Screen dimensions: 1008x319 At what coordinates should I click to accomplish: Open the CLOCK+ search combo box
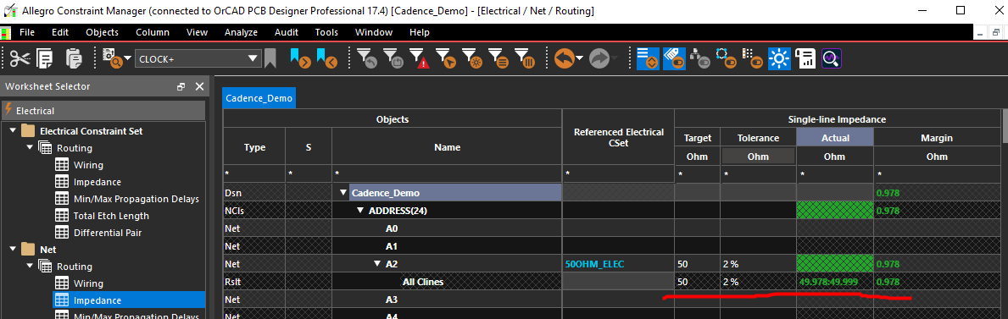tap(198, 59)
